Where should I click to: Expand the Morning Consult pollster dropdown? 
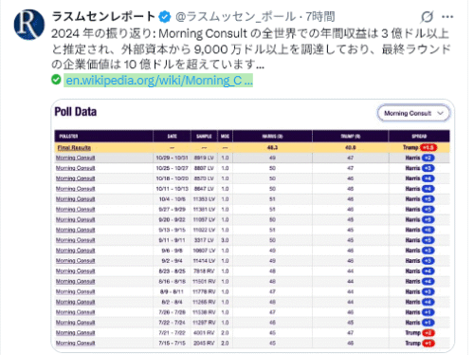click(413, 113)
